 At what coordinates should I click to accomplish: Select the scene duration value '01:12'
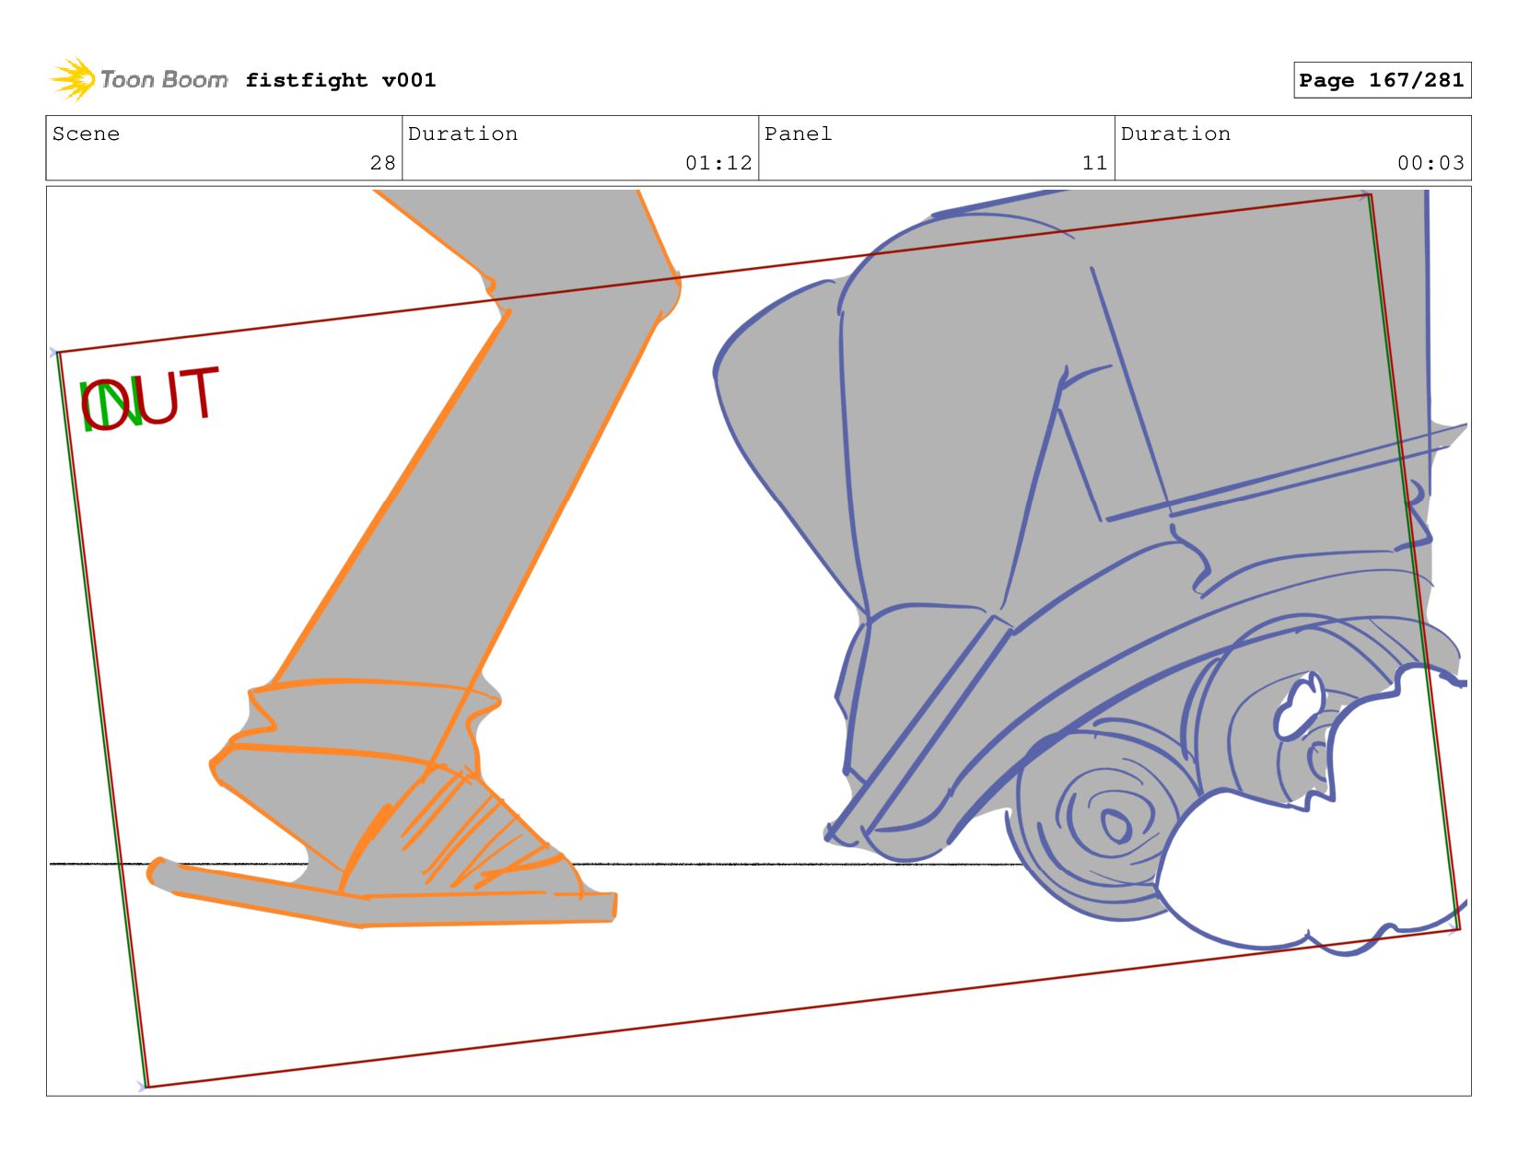pos(718,163)
